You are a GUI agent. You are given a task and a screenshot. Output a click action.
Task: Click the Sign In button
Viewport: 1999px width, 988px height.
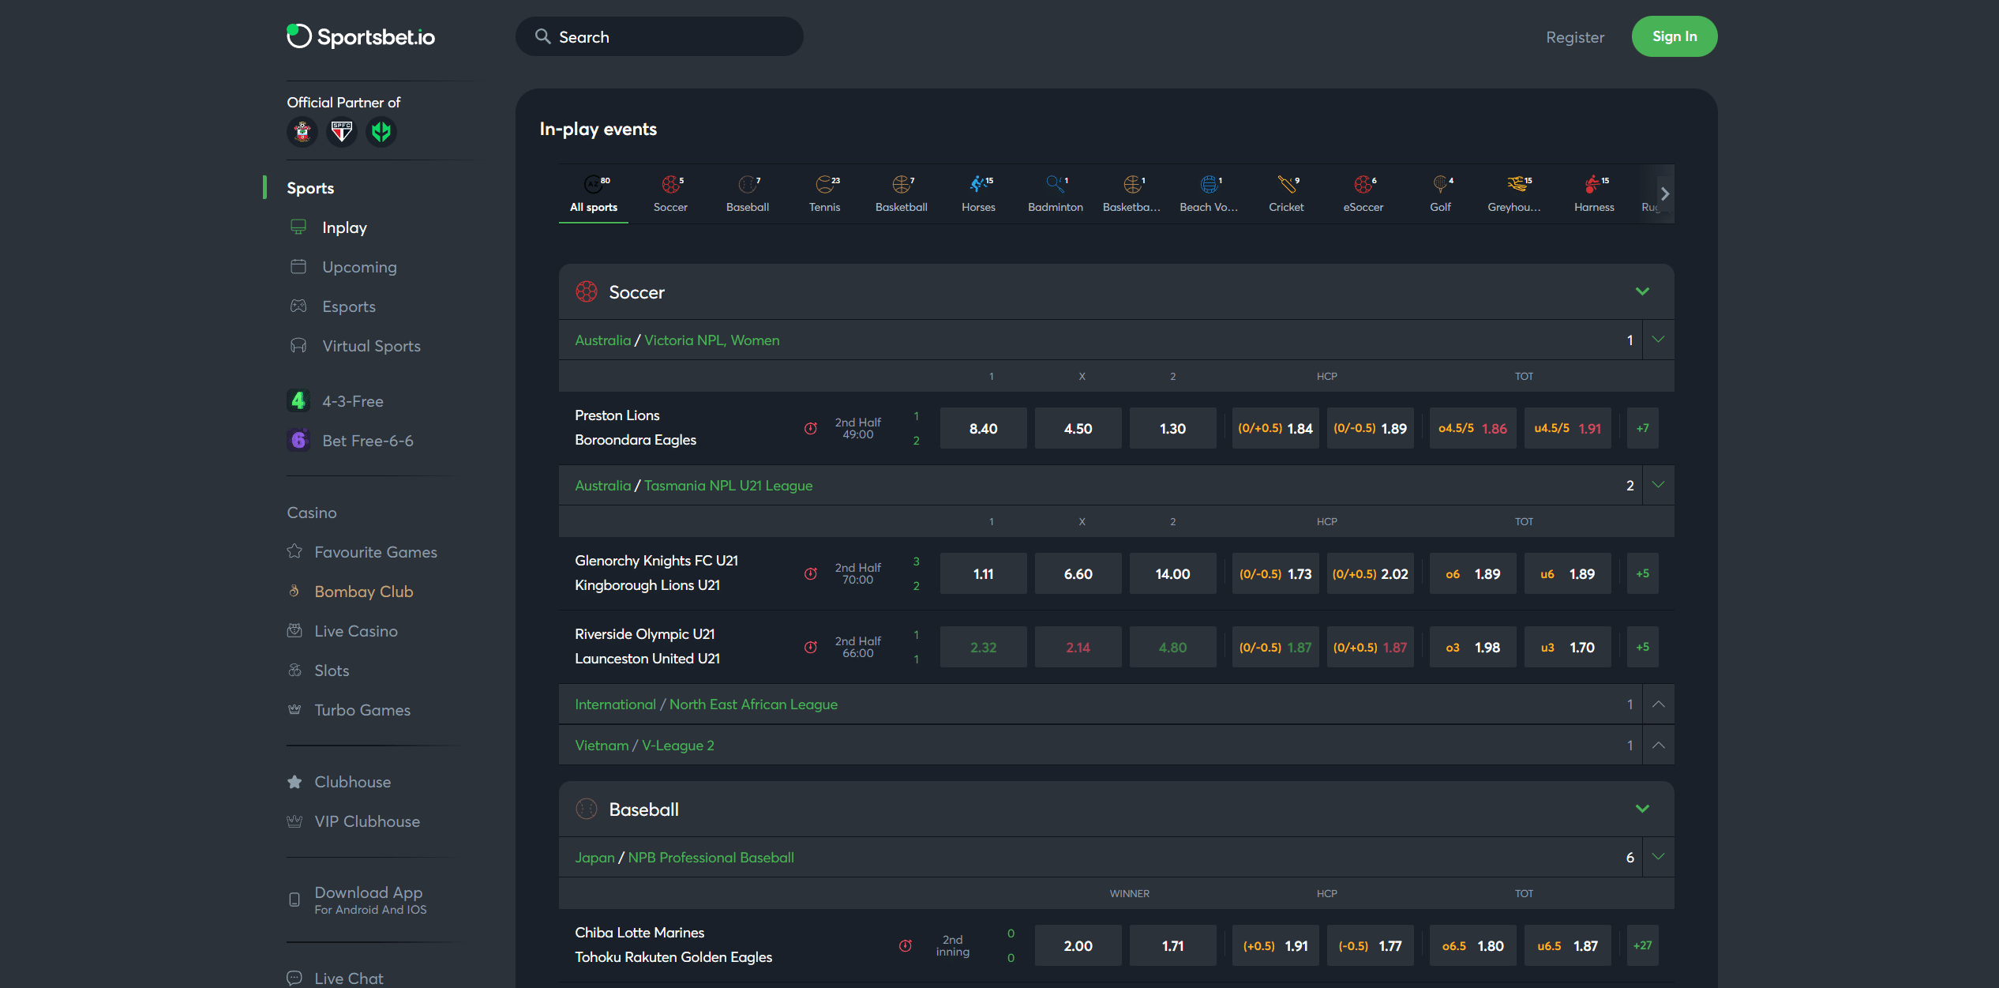[x=1674, y=36]
